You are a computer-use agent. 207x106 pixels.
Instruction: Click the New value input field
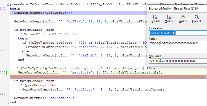pos(178,61)
